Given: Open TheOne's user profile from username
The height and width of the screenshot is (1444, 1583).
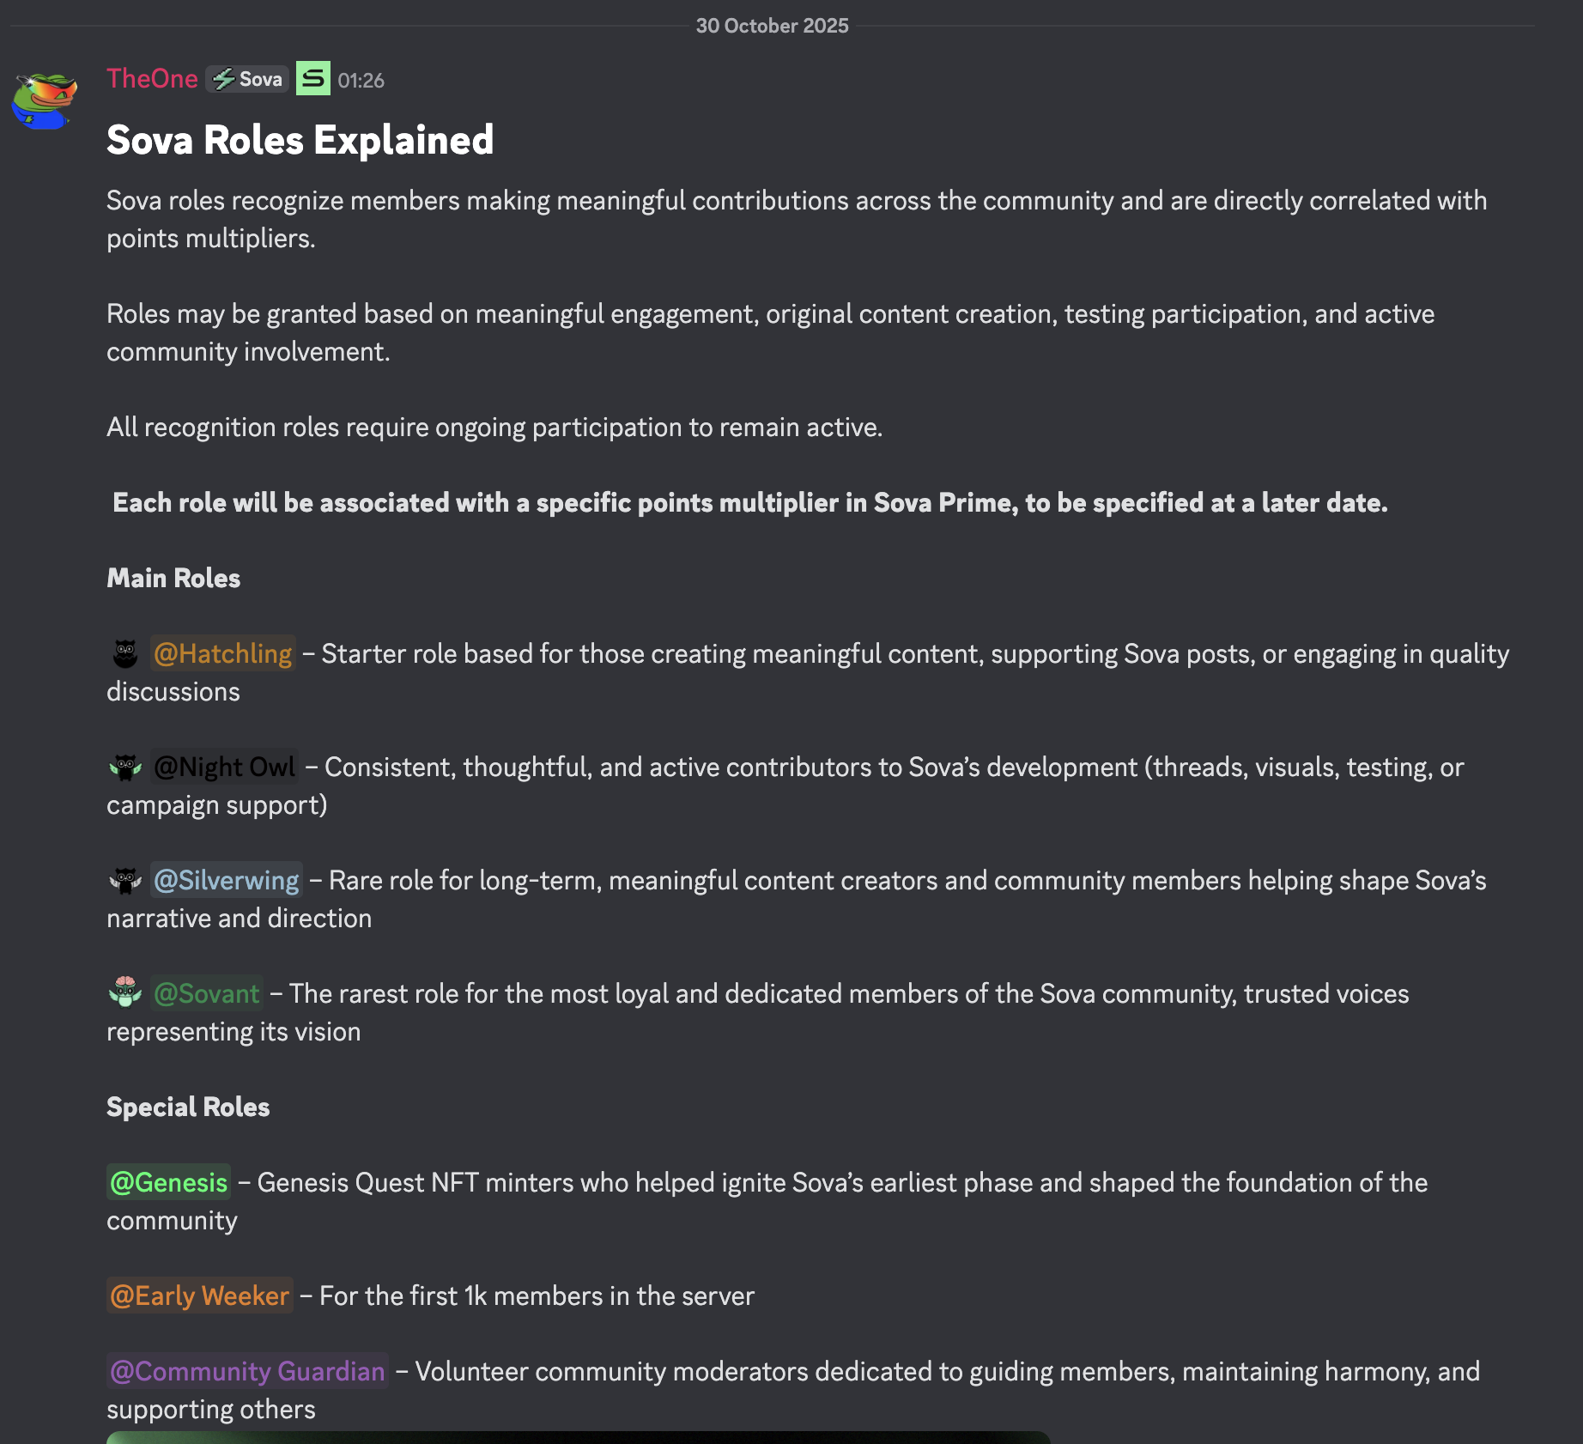Looking at the screenshot, I should click(152, 79).
